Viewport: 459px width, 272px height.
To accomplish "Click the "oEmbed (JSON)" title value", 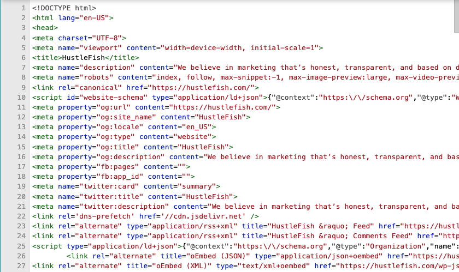I will coord(218,256).
